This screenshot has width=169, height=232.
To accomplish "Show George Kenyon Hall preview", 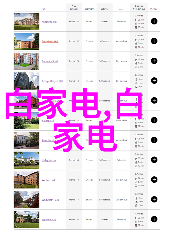I will click(x=154, y=81).
